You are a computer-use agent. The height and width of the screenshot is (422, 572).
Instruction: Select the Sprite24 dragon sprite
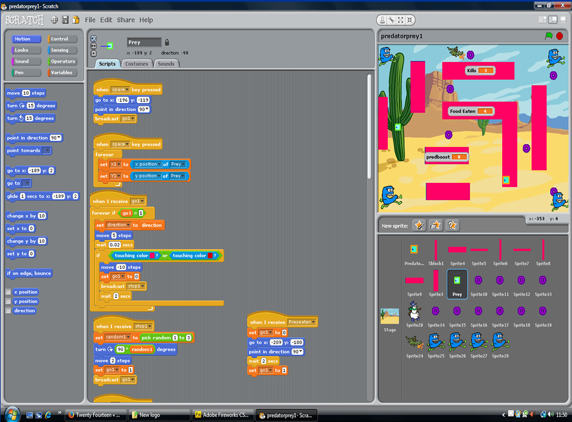click(x=414, y=345)
